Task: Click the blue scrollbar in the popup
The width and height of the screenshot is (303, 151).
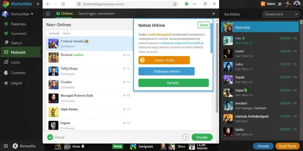Action: click(x=212, y=38)
